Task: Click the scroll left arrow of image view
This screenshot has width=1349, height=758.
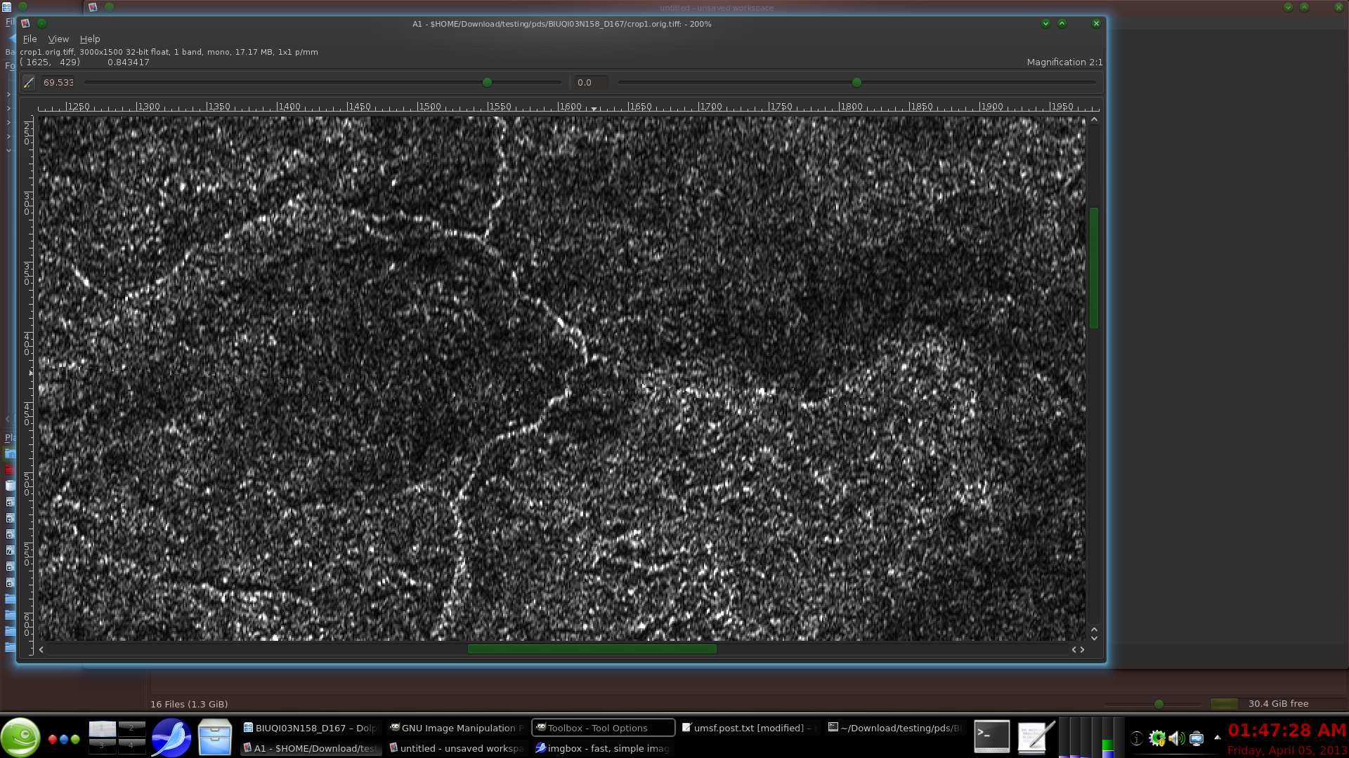Action: (41, 650)
